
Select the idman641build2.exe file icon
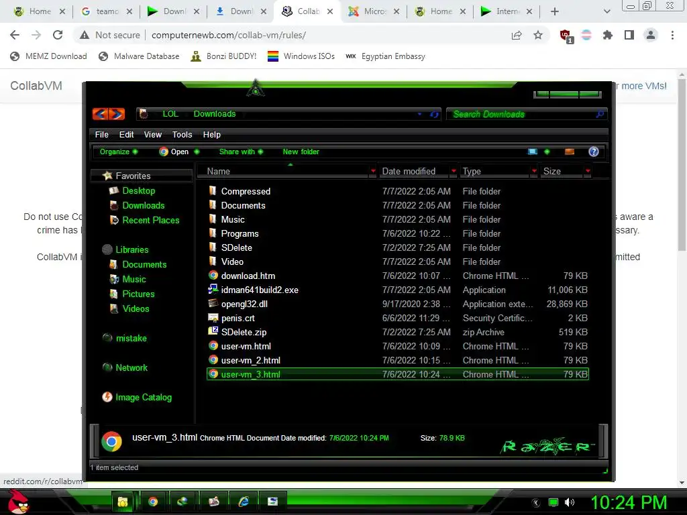213,290
